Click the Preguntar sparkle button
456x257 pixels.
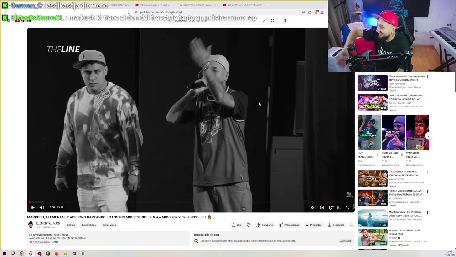pyautogui.click(x=313, y=225)
